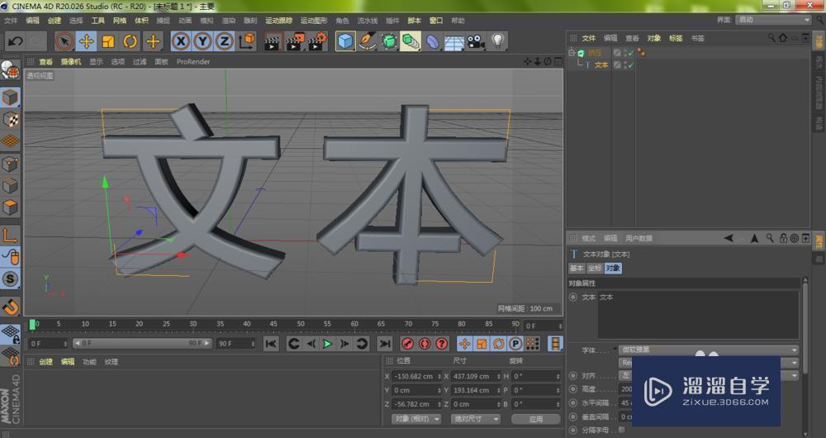Activate the Scale tool in top toolbar

pyautogui.click(x=108, y=41)
